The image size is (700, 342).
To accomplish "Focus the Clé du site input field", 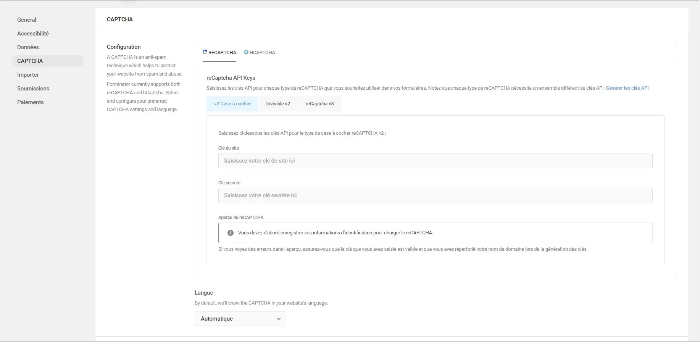I will click(x=435, y=161).
